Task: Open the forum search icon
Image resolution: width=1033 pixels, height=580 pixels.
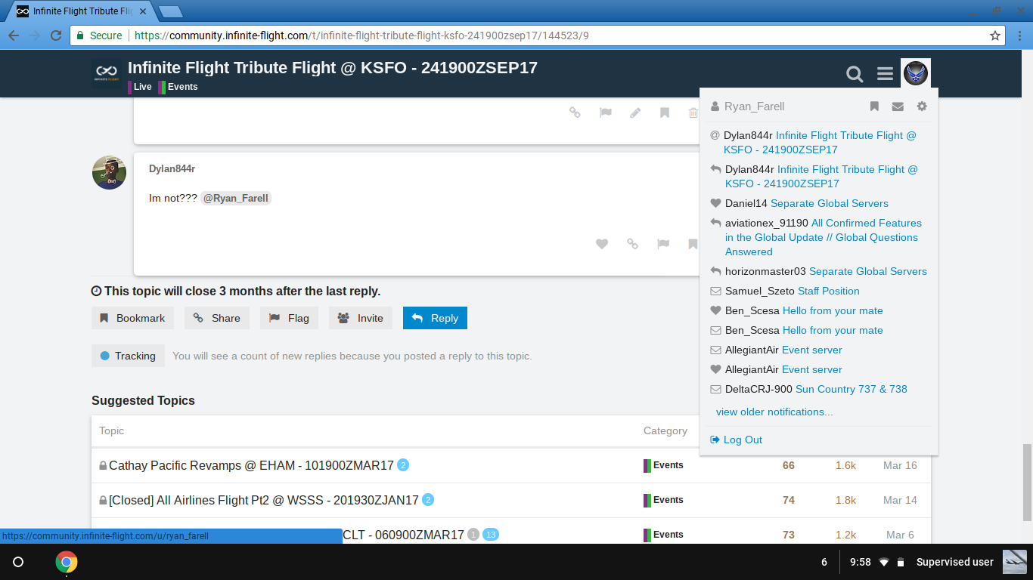Action: click(x=855, y=74)
